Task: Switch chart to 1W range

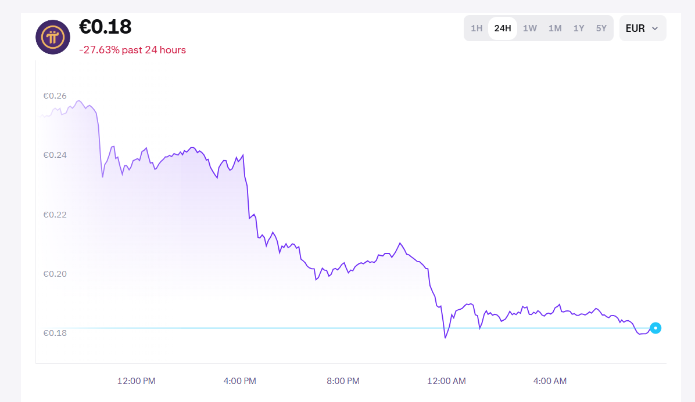Action: [x=529, y=28]
